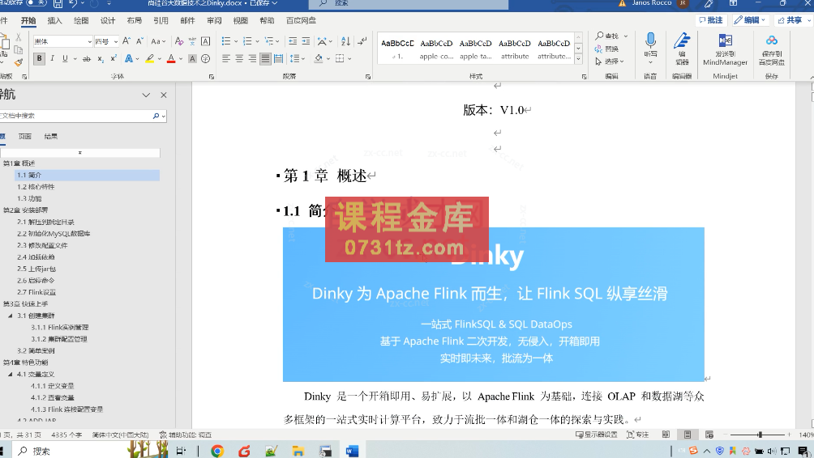Open the 布局 ribbon tab

134,21
